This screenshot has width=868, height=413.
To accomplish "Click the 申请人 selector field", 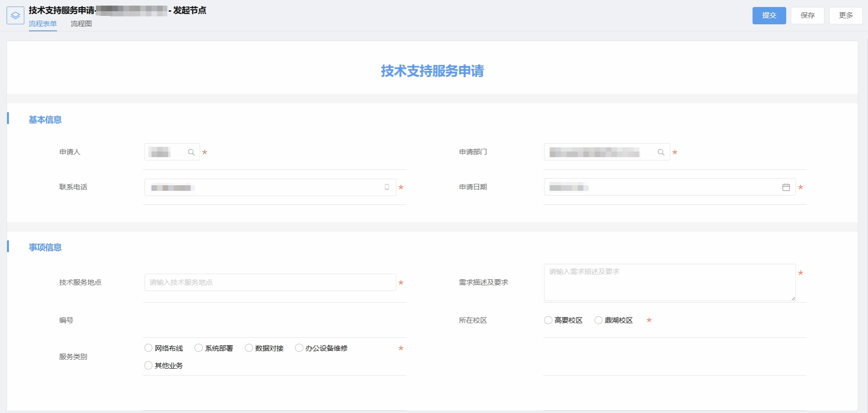I will tap(172, 152).
